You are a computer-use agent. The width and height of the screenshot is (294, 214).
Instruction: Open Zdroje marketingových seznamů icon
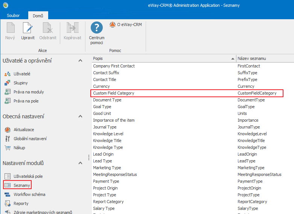(x=8, y=212)
